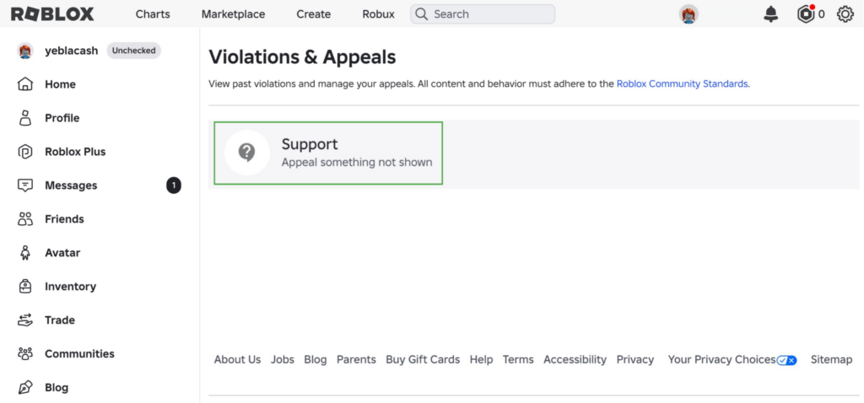Open the Robux menu item
The height and width of the screenshot is (403, 864).
[379, 14]
